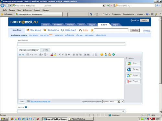Open the font size T dropdown
This screenshot has width=162, height=121.
(x=46, y=55)
